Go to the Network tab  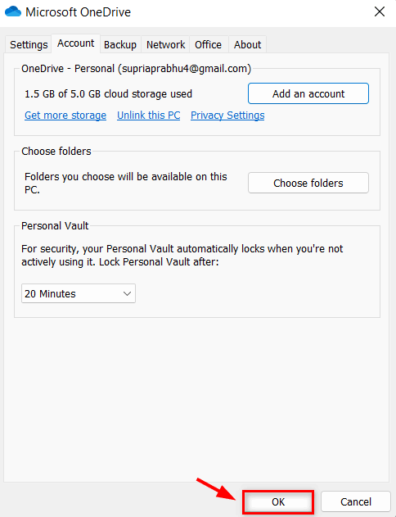(x=165, y=44)
